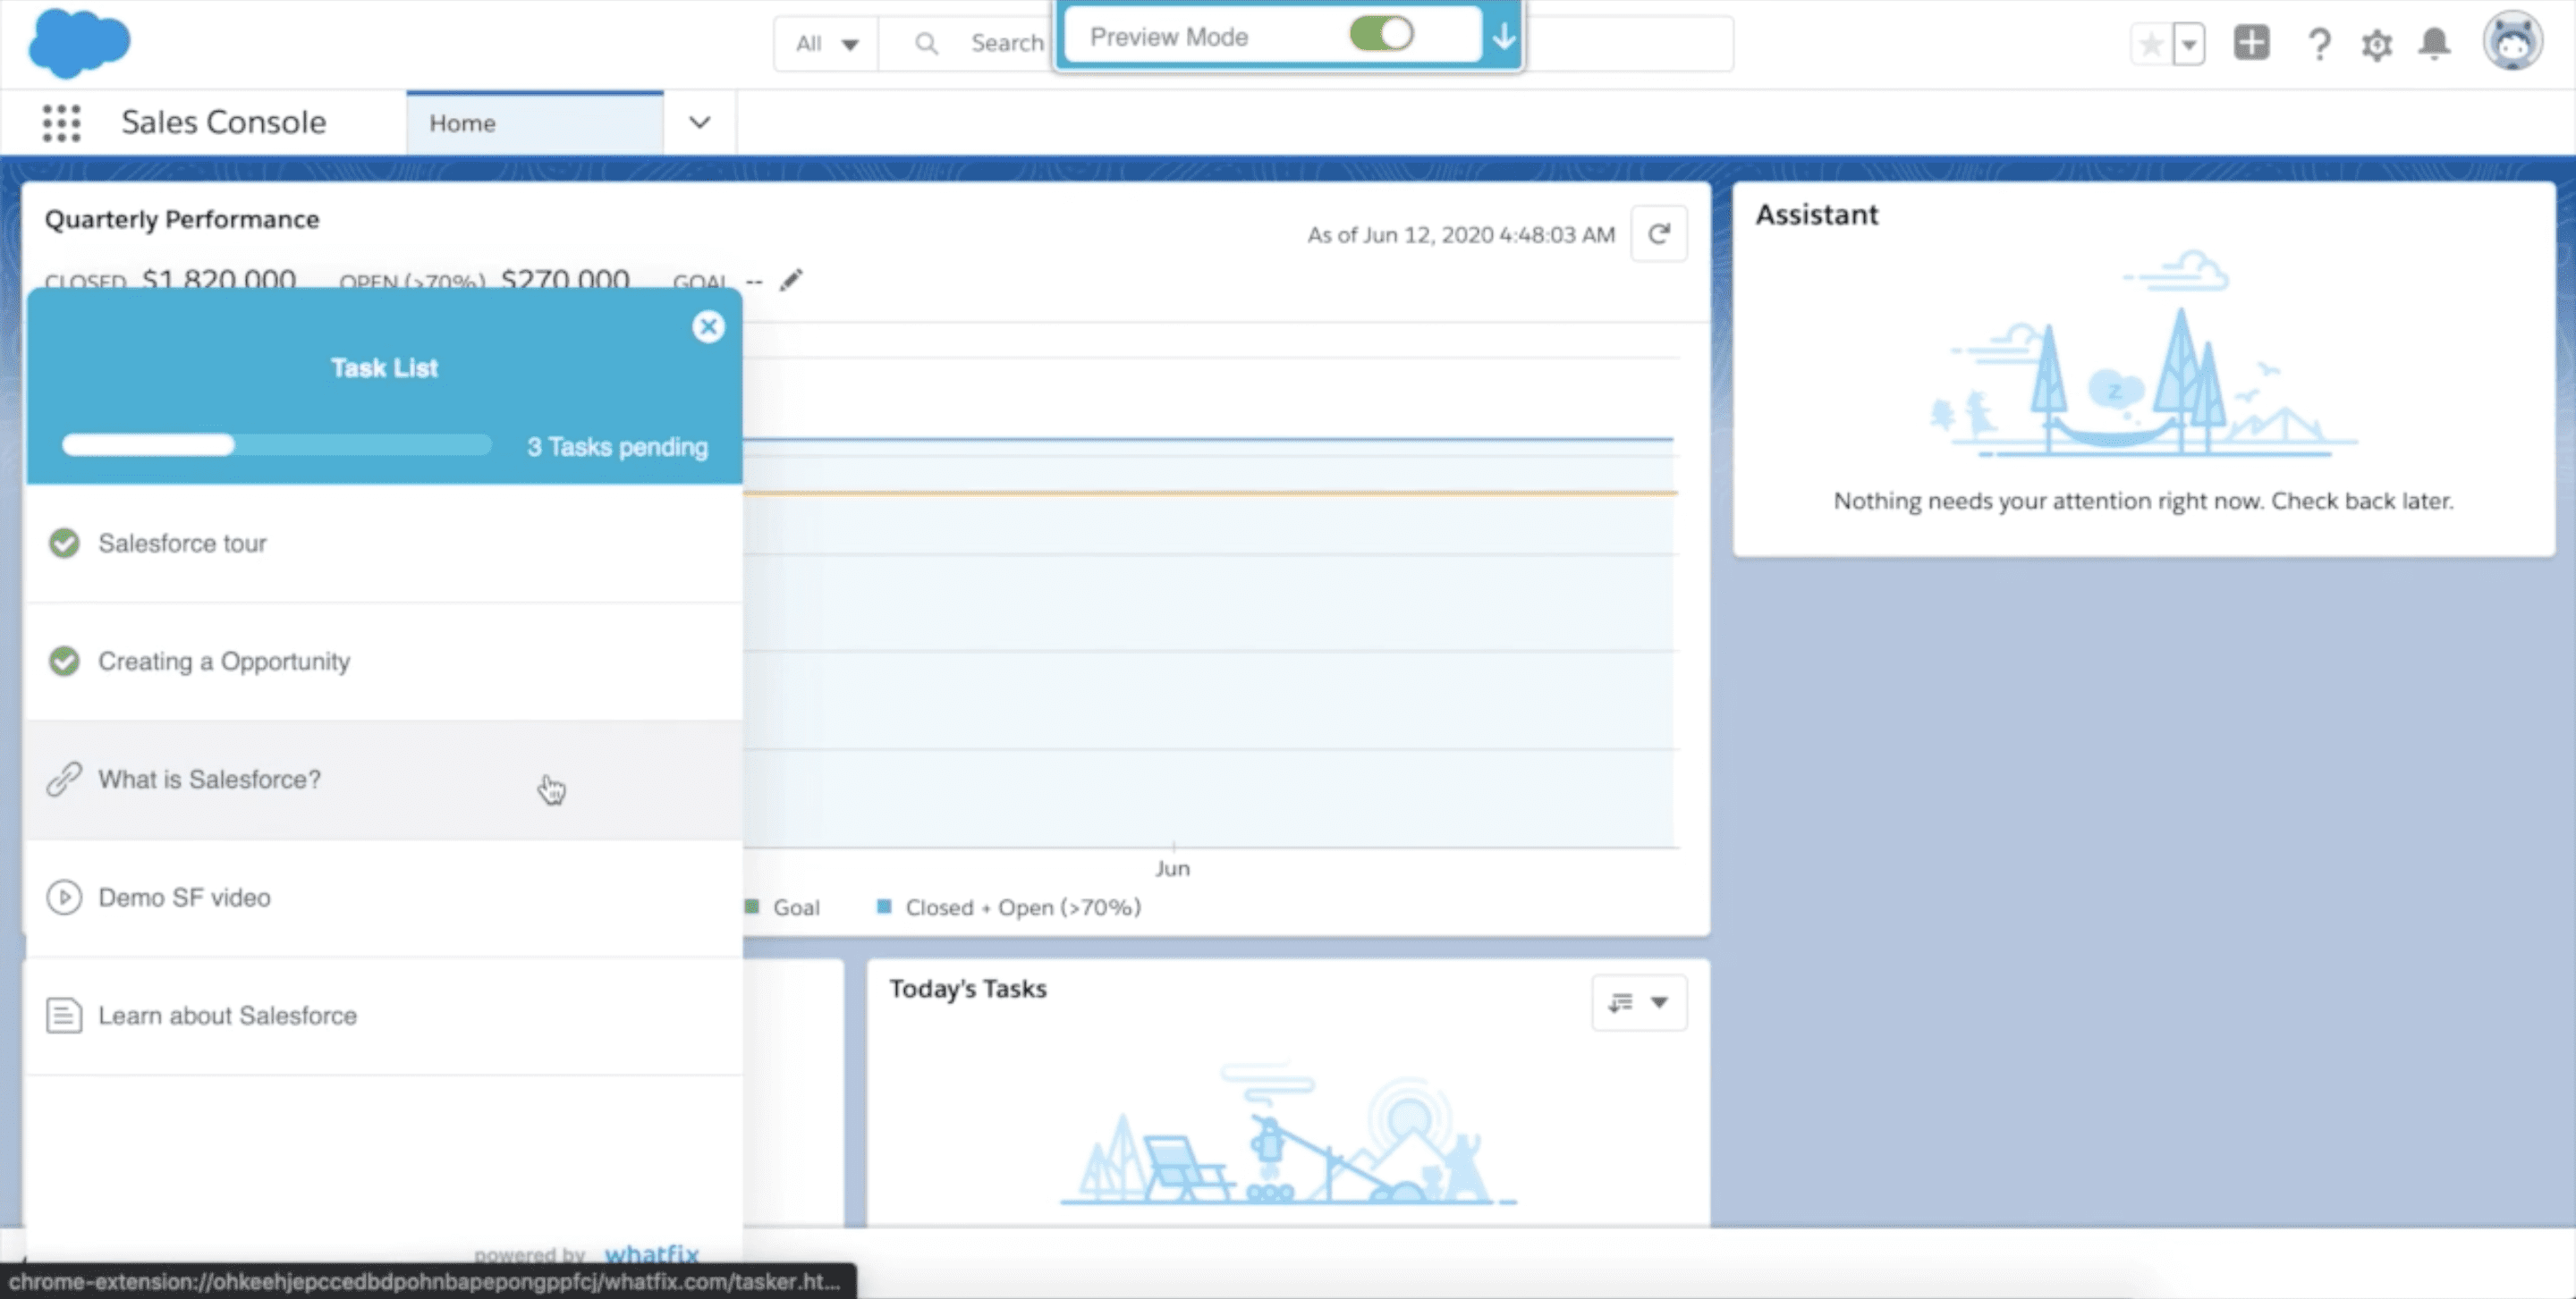Open the help question mark icon
Viewport: 2576px width, 1299px height.
2319,44
